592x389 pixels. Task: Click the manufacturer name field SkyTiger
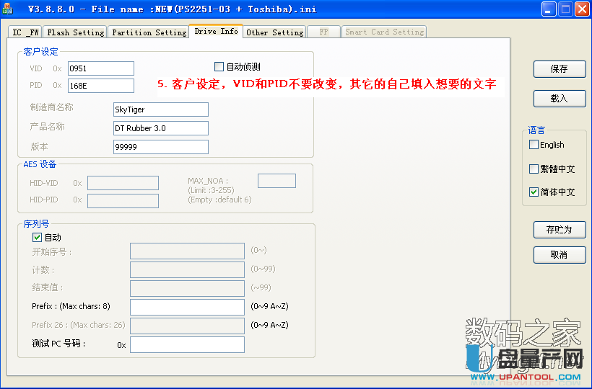pyautogui.click(x=161, y=109)
